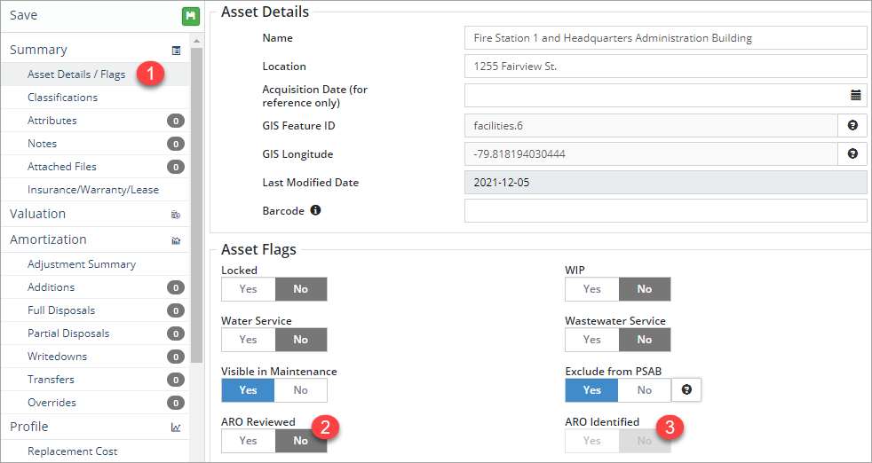Click the Profile chart icon
872x463 pixels.
click(176, 428)
